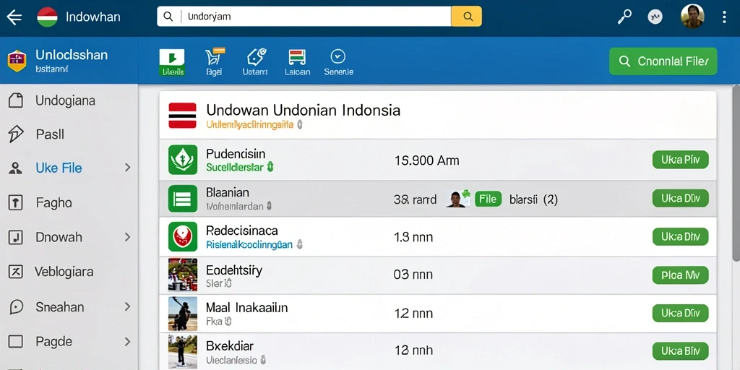Click the yellow search button
Image resolution: width=740 pixels, height=370 pixels.
pos(467,17)
